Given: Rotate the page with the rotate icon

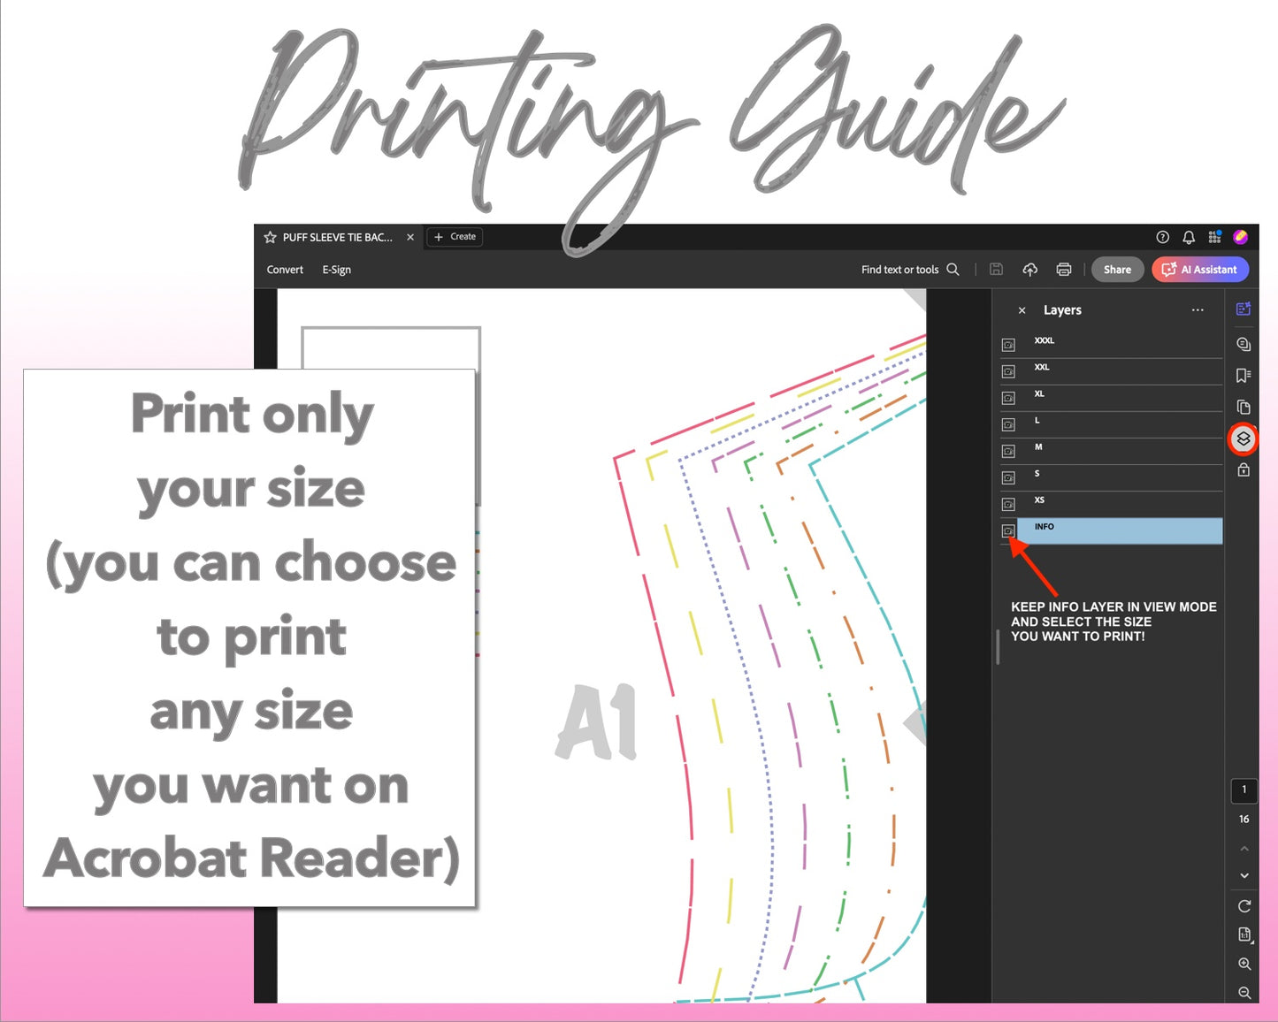Looking at the screenshot, I should pos(1244,906).
